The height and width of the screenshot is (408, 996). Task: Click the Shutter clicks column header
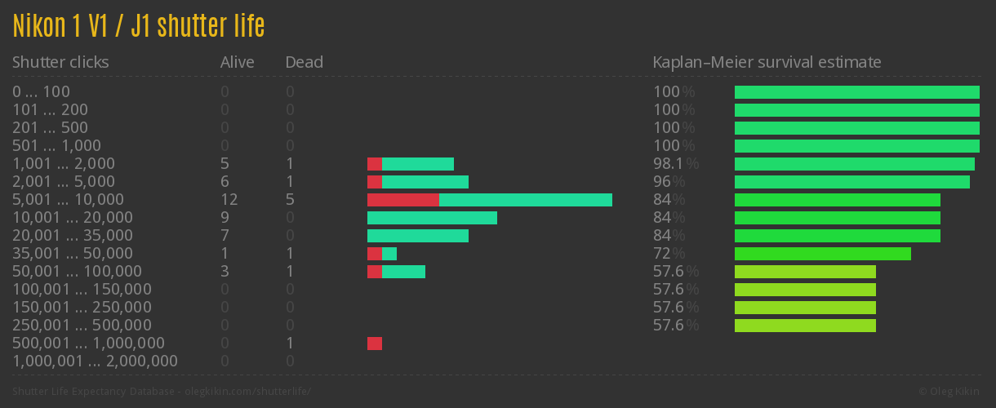pos(60,62)
